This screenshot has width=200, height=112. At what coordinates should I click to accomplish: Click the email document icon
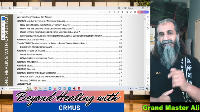[x=135, y=12]
